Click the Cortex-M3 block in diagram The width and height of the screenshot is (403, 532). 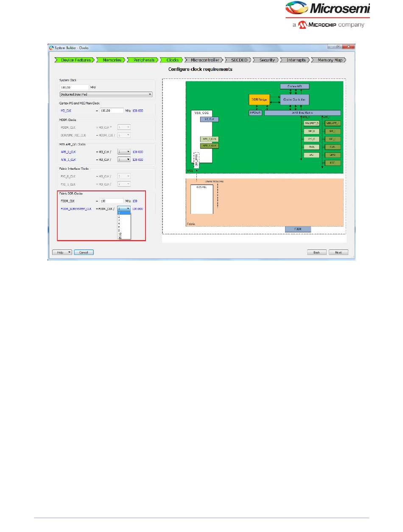click(x=295, y=86)
